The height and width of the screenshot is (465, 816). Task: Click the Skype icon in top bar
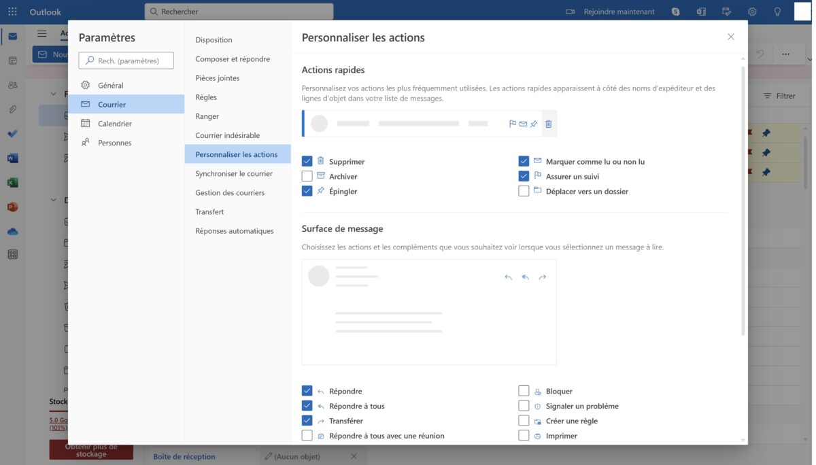tap(675, 12)
